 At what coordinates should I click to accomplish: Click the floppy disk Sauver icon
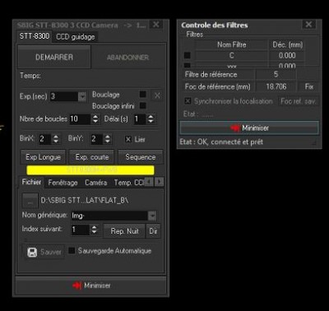coord(32,252)
